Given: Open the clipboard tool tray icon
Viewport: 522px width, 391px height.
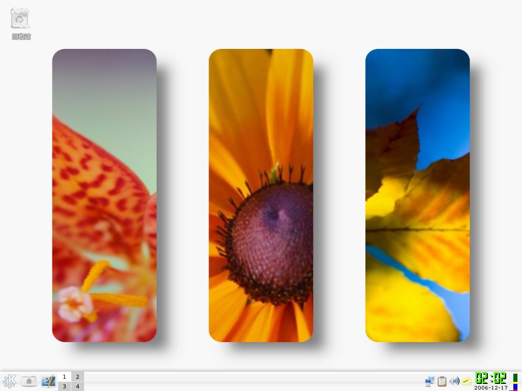Looking at the screenshot, I should pos(442,381).
